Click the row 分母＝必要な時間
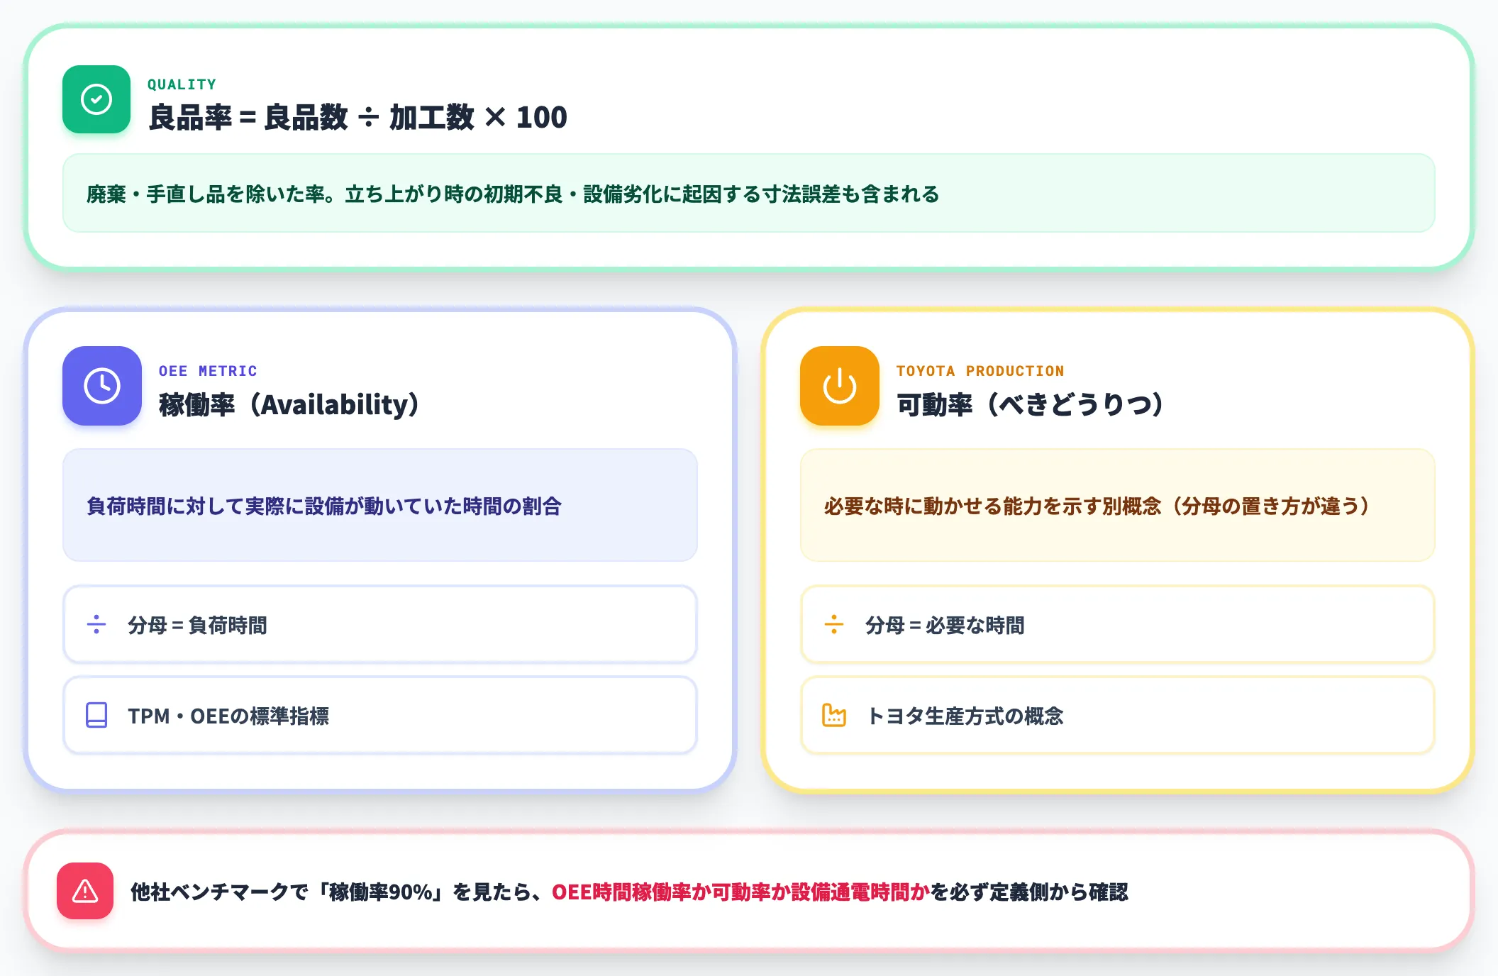Image resolution: width=1498 pixels, height=976 pixels. pyautogui.click(x=1118, y=624)
